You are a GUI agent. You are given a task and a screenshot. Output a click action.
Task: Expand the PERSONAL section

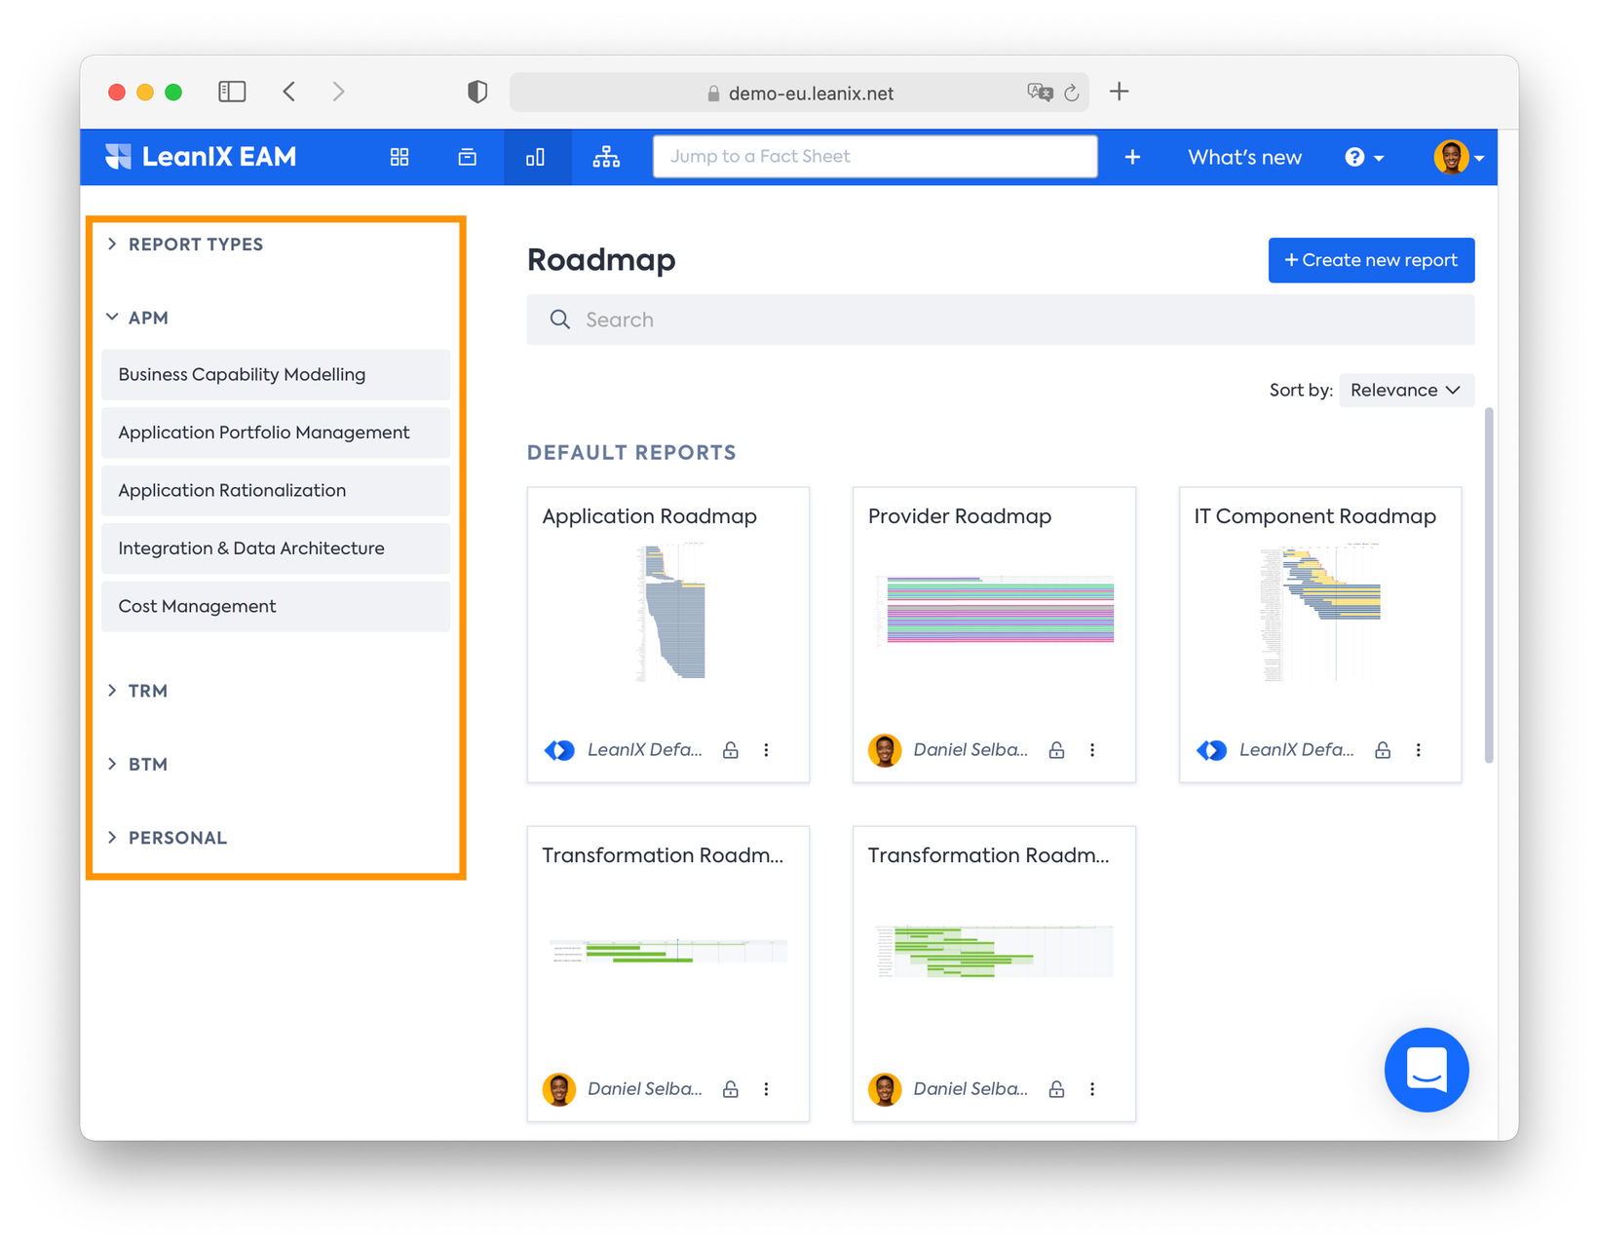click(x=168, y=838)
